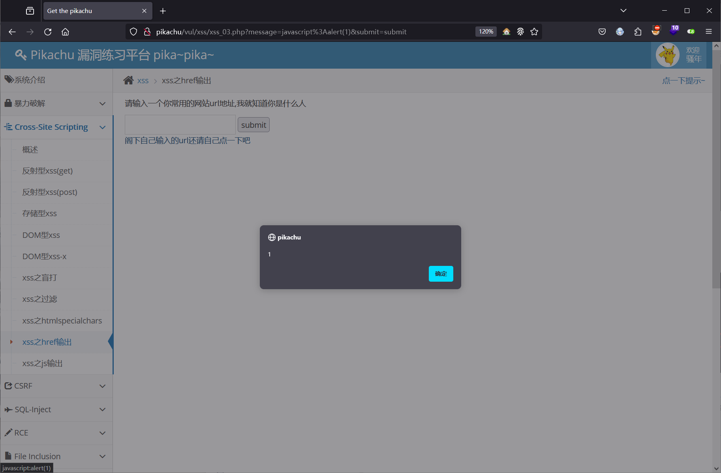This screenshot has height=473, width=721.
Task: List all tabs dropdown arrow
Action: point(623,11)
